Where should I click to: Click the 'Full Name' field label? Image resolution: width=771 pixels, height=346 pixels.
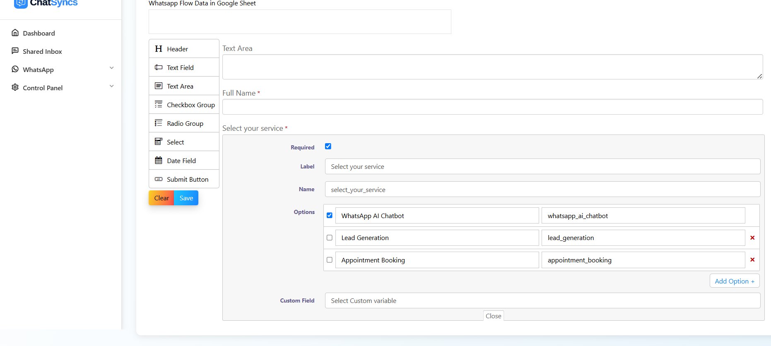[239, 93]
